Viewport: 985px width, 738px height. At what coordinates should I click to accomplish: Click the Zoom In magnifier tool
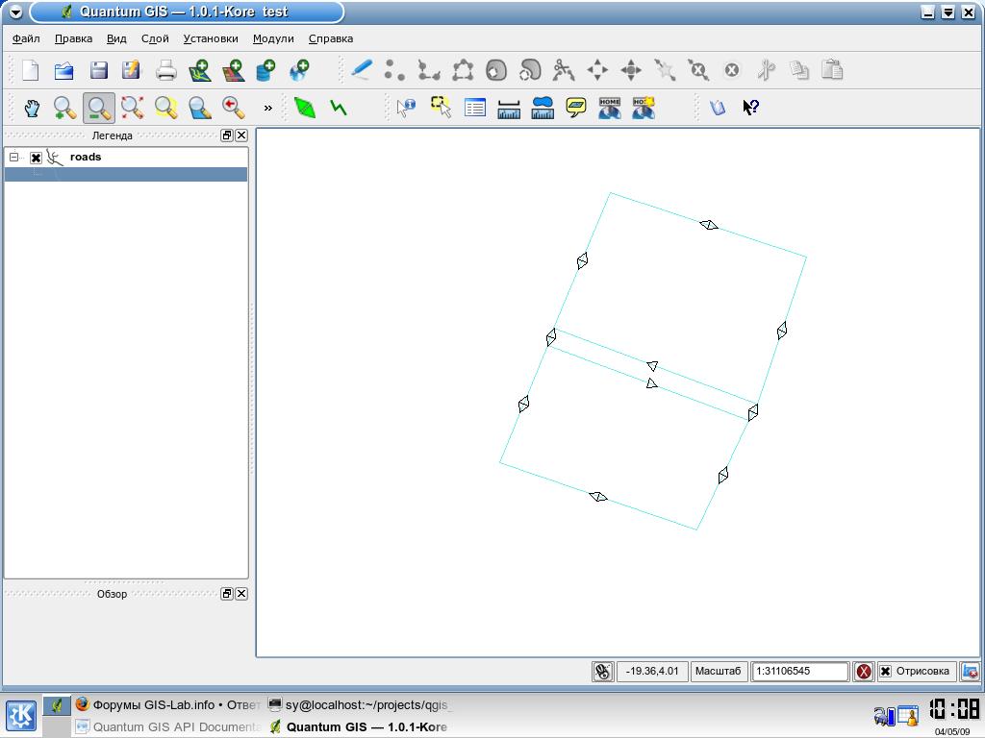coord(64,108)
